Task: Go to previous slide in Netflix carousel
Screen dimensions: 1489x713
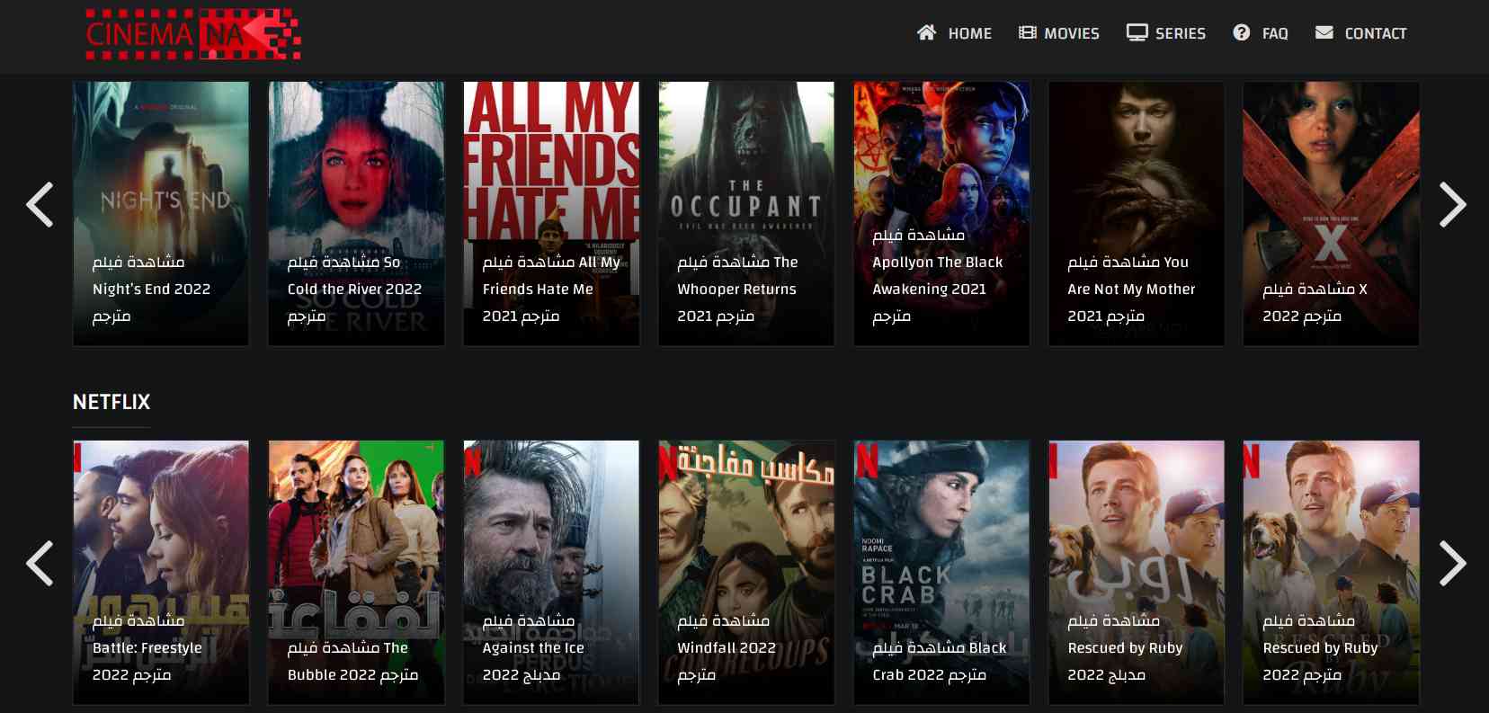Action: [x=40, y=563]
